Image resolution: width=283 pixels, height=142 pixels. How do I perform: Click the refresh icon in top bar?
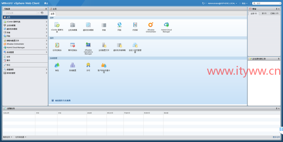pyautogui.click(x=203, y=3)
